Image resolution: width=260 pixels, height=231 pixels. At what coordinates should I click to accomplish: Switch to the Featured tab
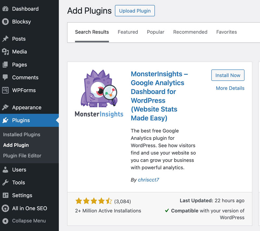[128, 32]
